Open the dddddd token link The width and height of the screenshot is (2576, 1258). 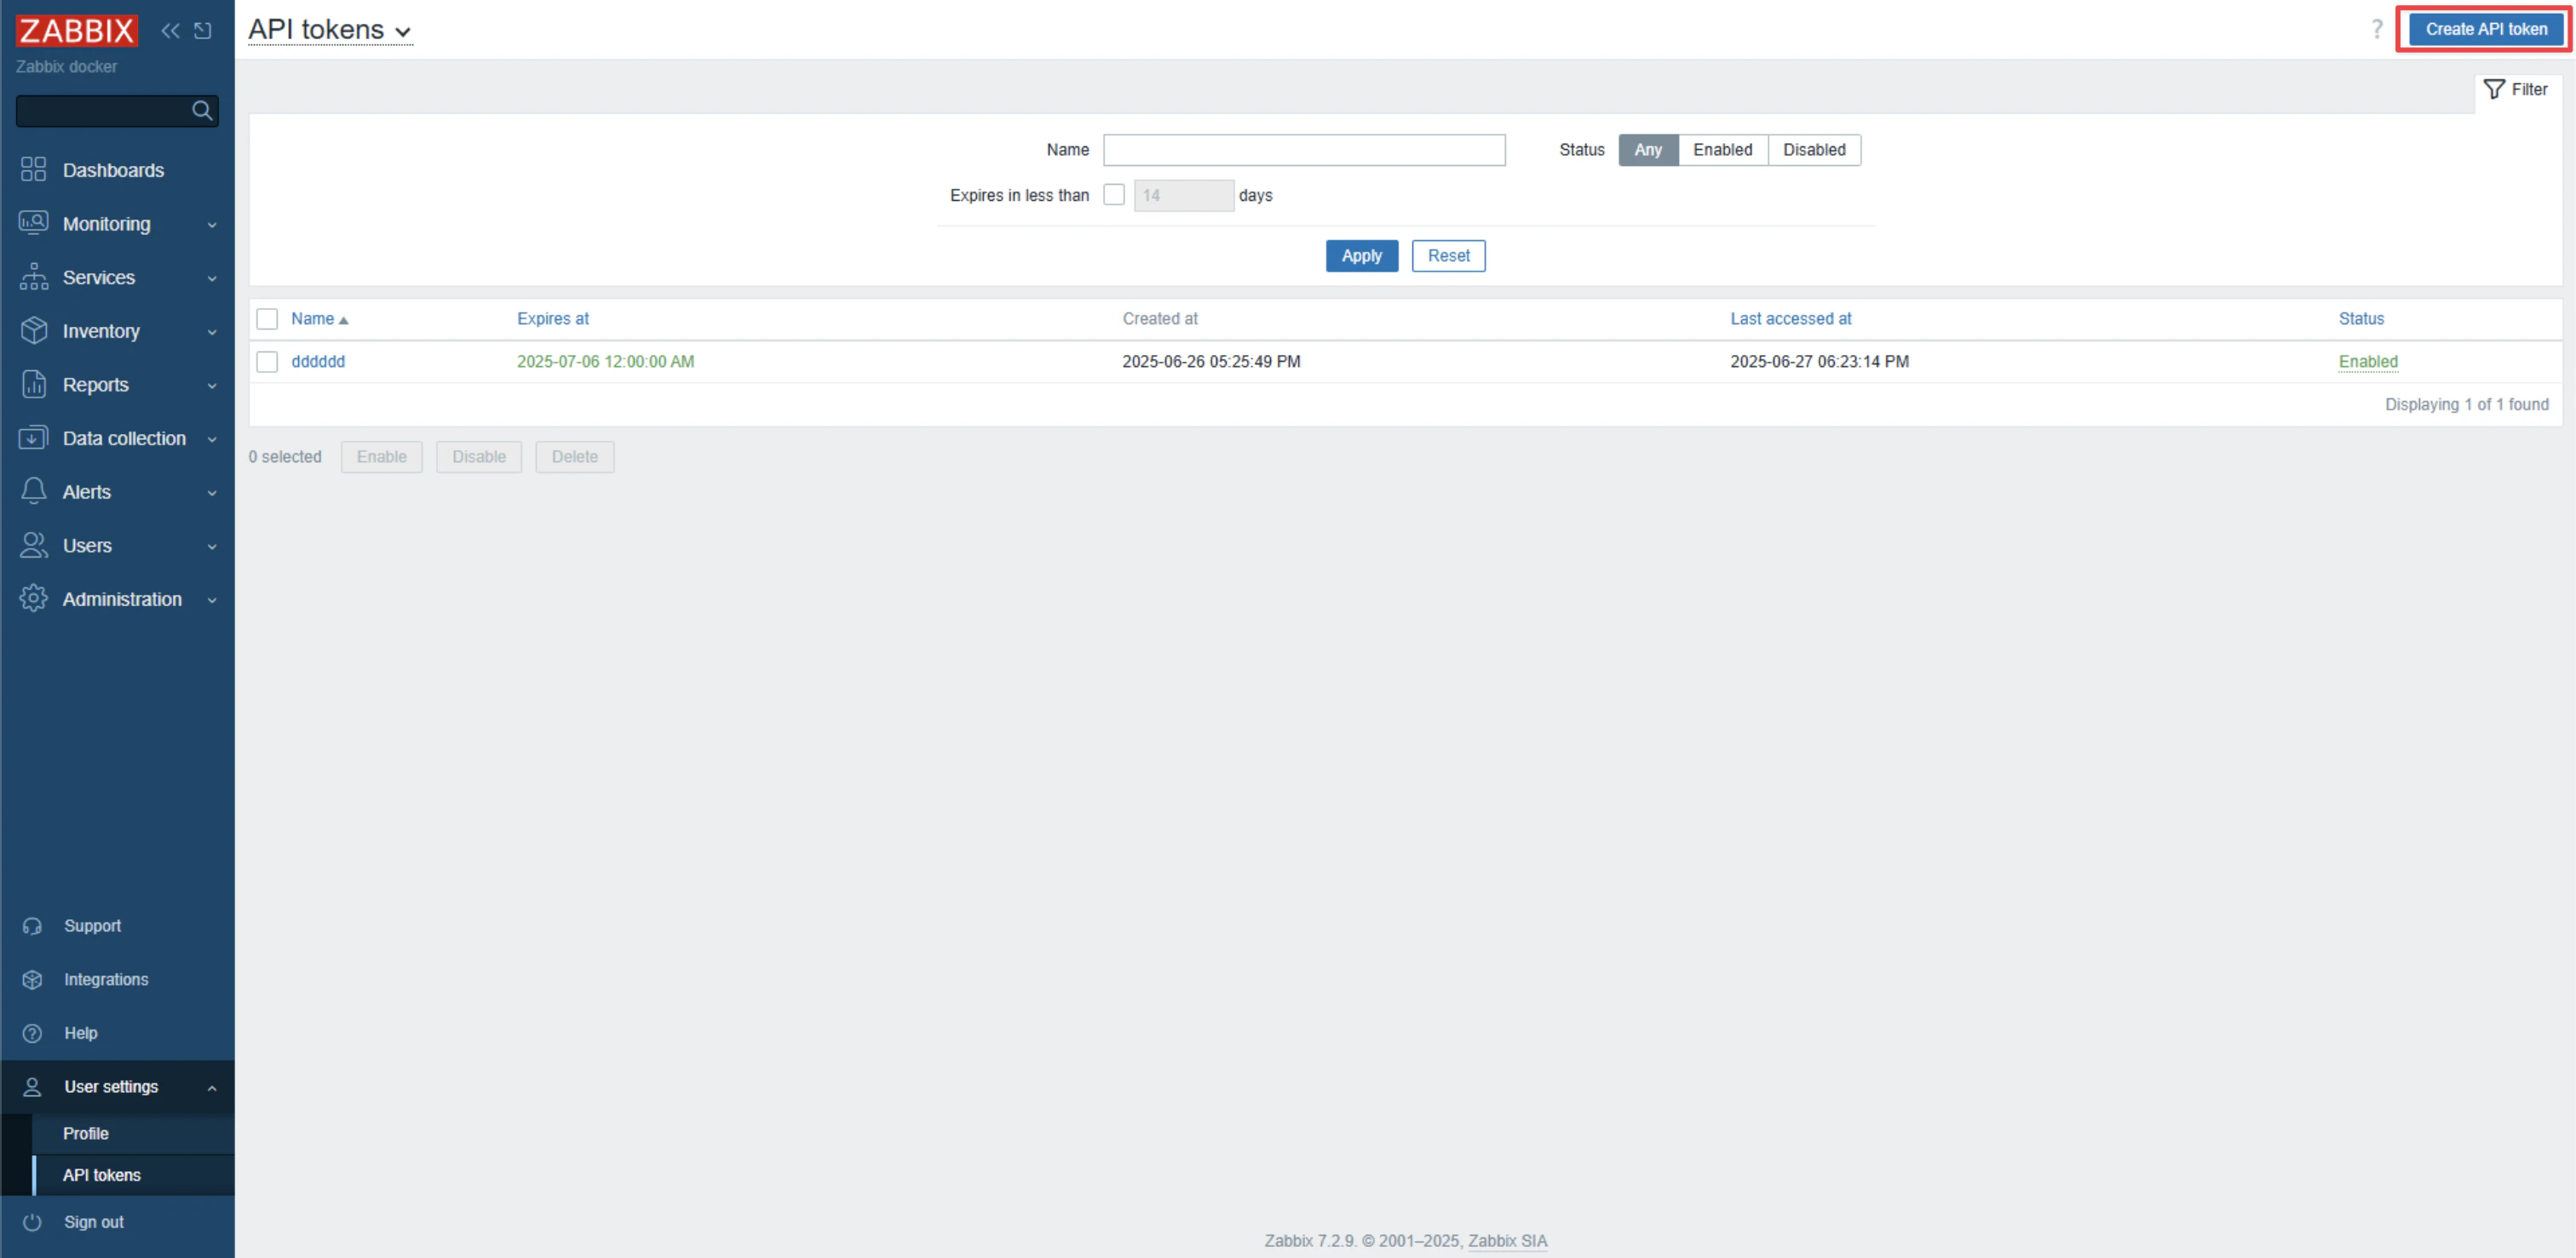(318, 362)
